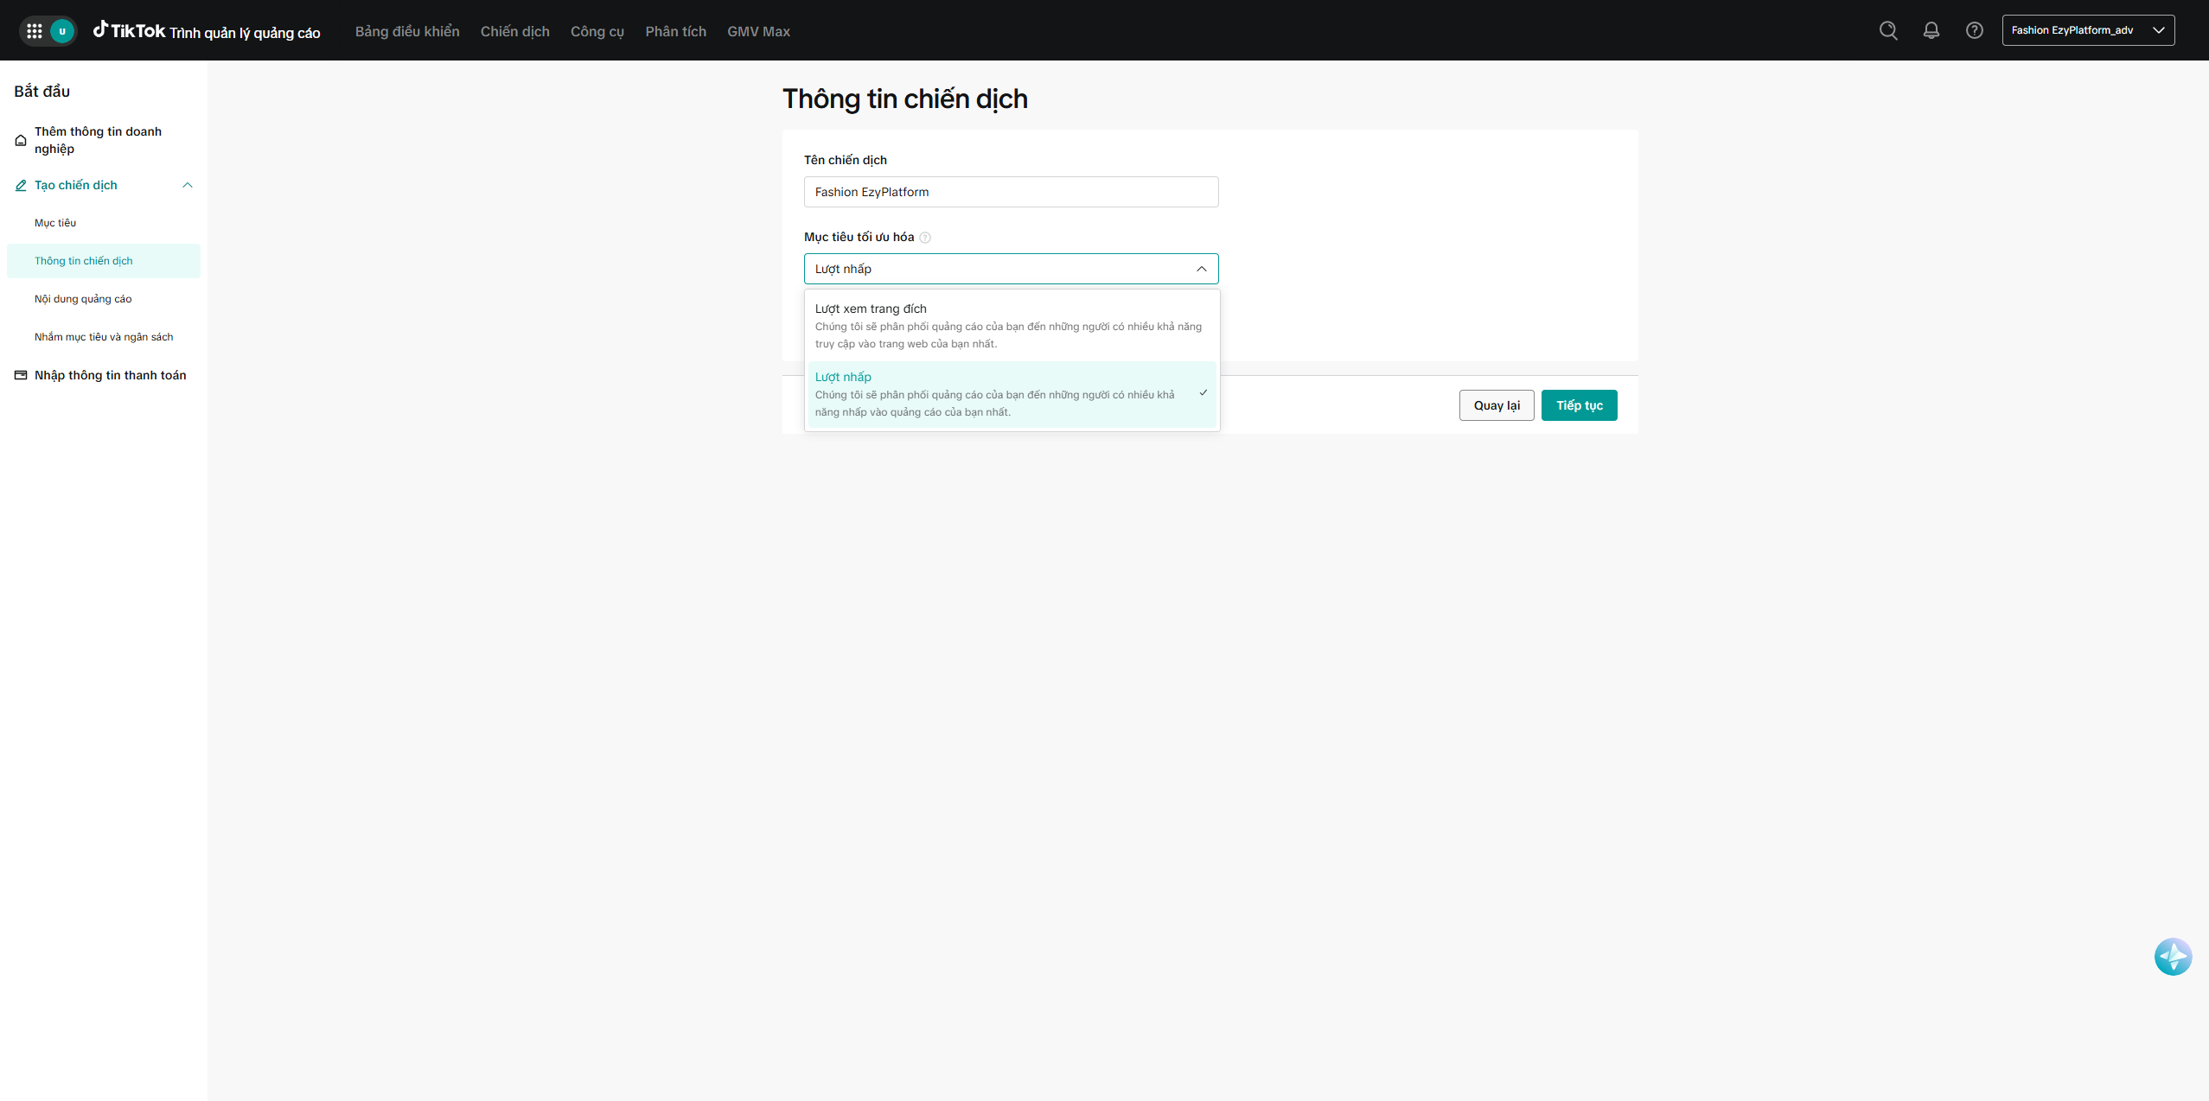Select Thông tin chiến dịch sidebar step
2209x1101 pixels.
(104, 261)
